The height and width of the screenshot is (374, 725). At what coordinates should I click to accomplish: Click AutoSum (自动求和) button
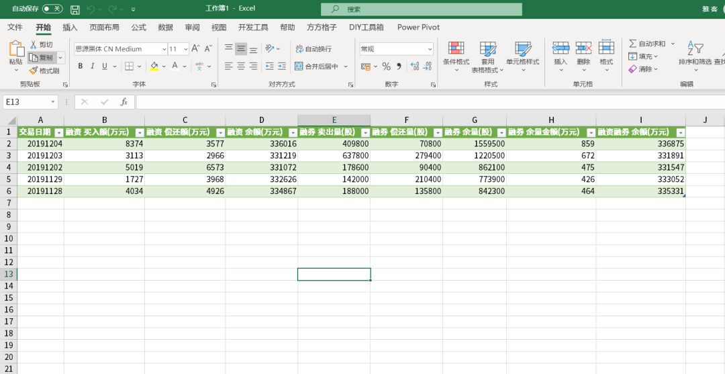(x=647, y=44)
